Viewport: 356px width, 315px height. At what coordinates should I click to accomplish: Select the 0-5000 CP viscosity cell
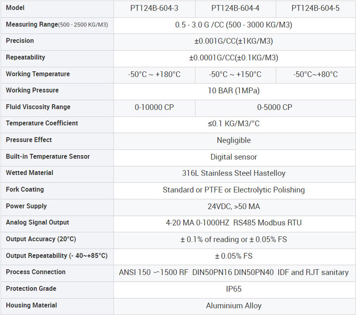pyautogui.click(x=274, y=107)
